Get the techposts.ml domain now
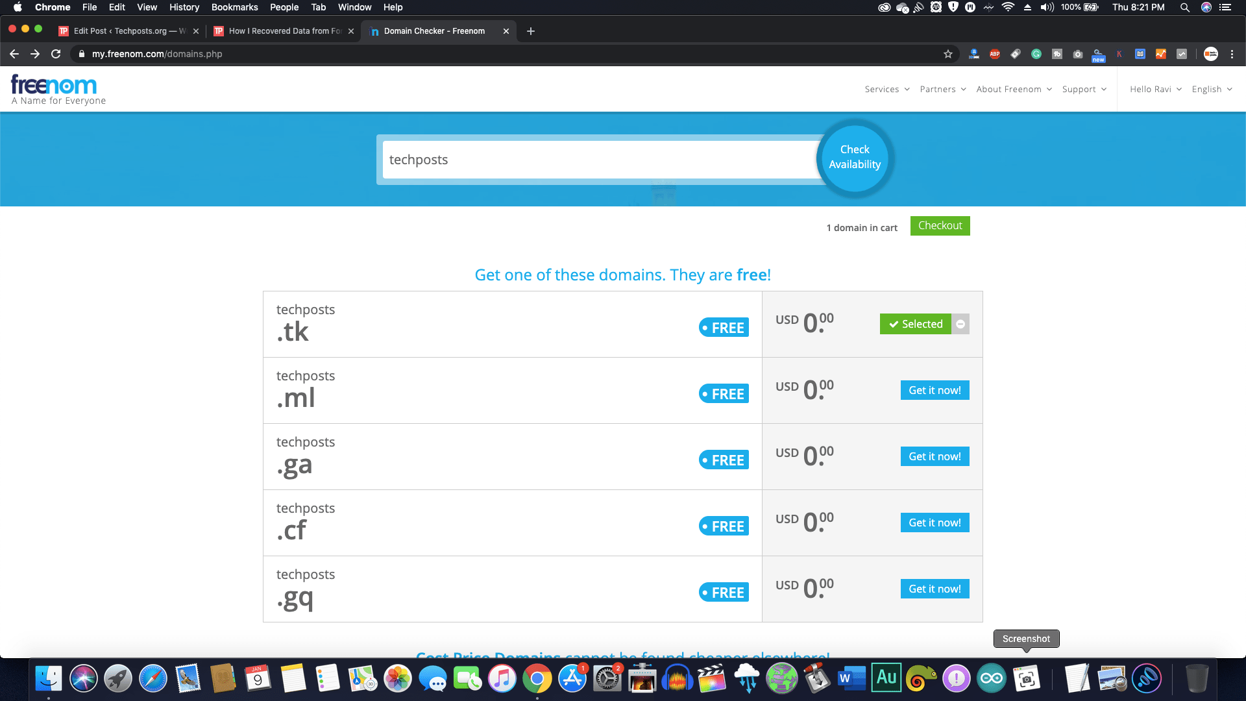 pos(934,390)
